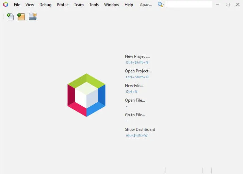Focus the quick search input field
The height and width of the screenshot is (174, 243).
coord(189,4)
